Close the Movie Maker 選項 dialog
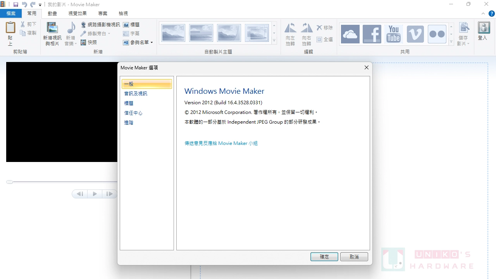496x279 pixels. coord(367,67)
